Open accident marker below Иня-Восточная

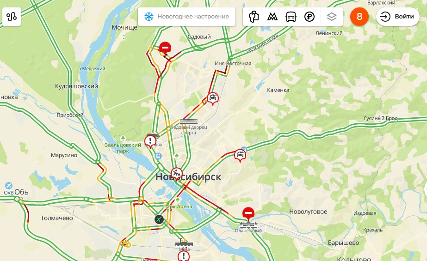213,99
